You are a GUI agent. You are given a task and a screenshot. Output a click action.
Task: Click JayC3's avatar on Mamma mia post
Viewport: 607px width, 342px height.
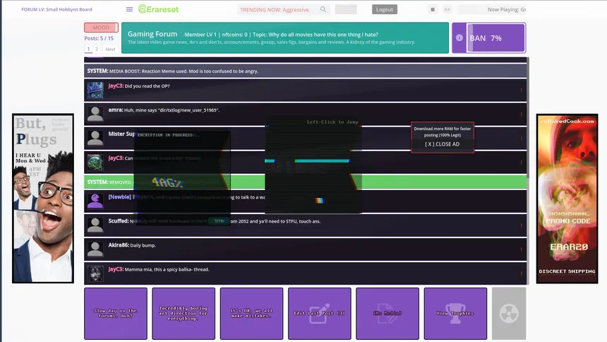(x=95, y=273)
